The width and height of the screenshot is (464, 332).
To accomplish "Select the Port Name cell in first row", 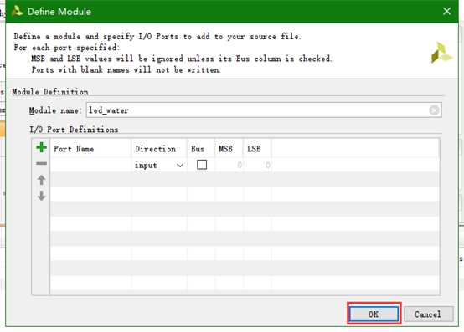I will 90,165.
